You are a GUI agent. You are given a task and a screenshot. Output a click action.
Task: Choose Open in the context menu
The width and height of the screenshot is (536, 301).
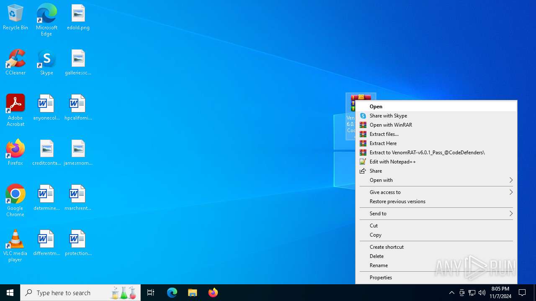[x=436, y=107]
